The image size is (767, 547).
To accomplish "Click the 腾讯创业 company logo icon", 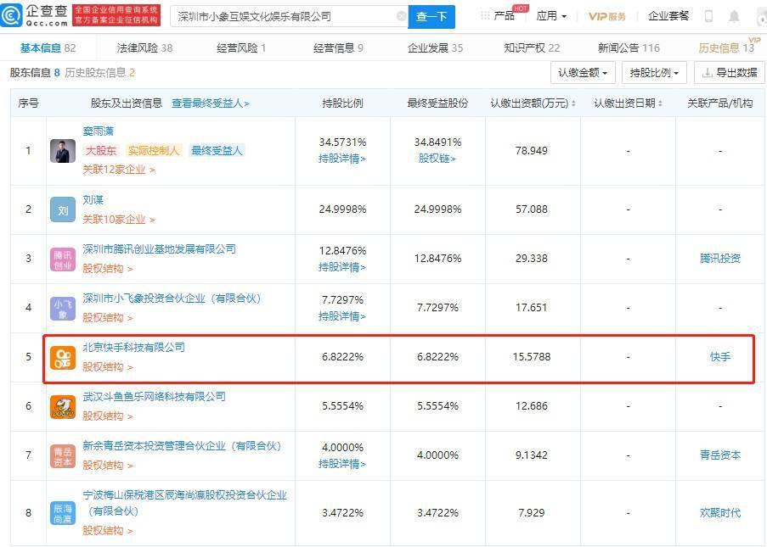I will point(63,260).
